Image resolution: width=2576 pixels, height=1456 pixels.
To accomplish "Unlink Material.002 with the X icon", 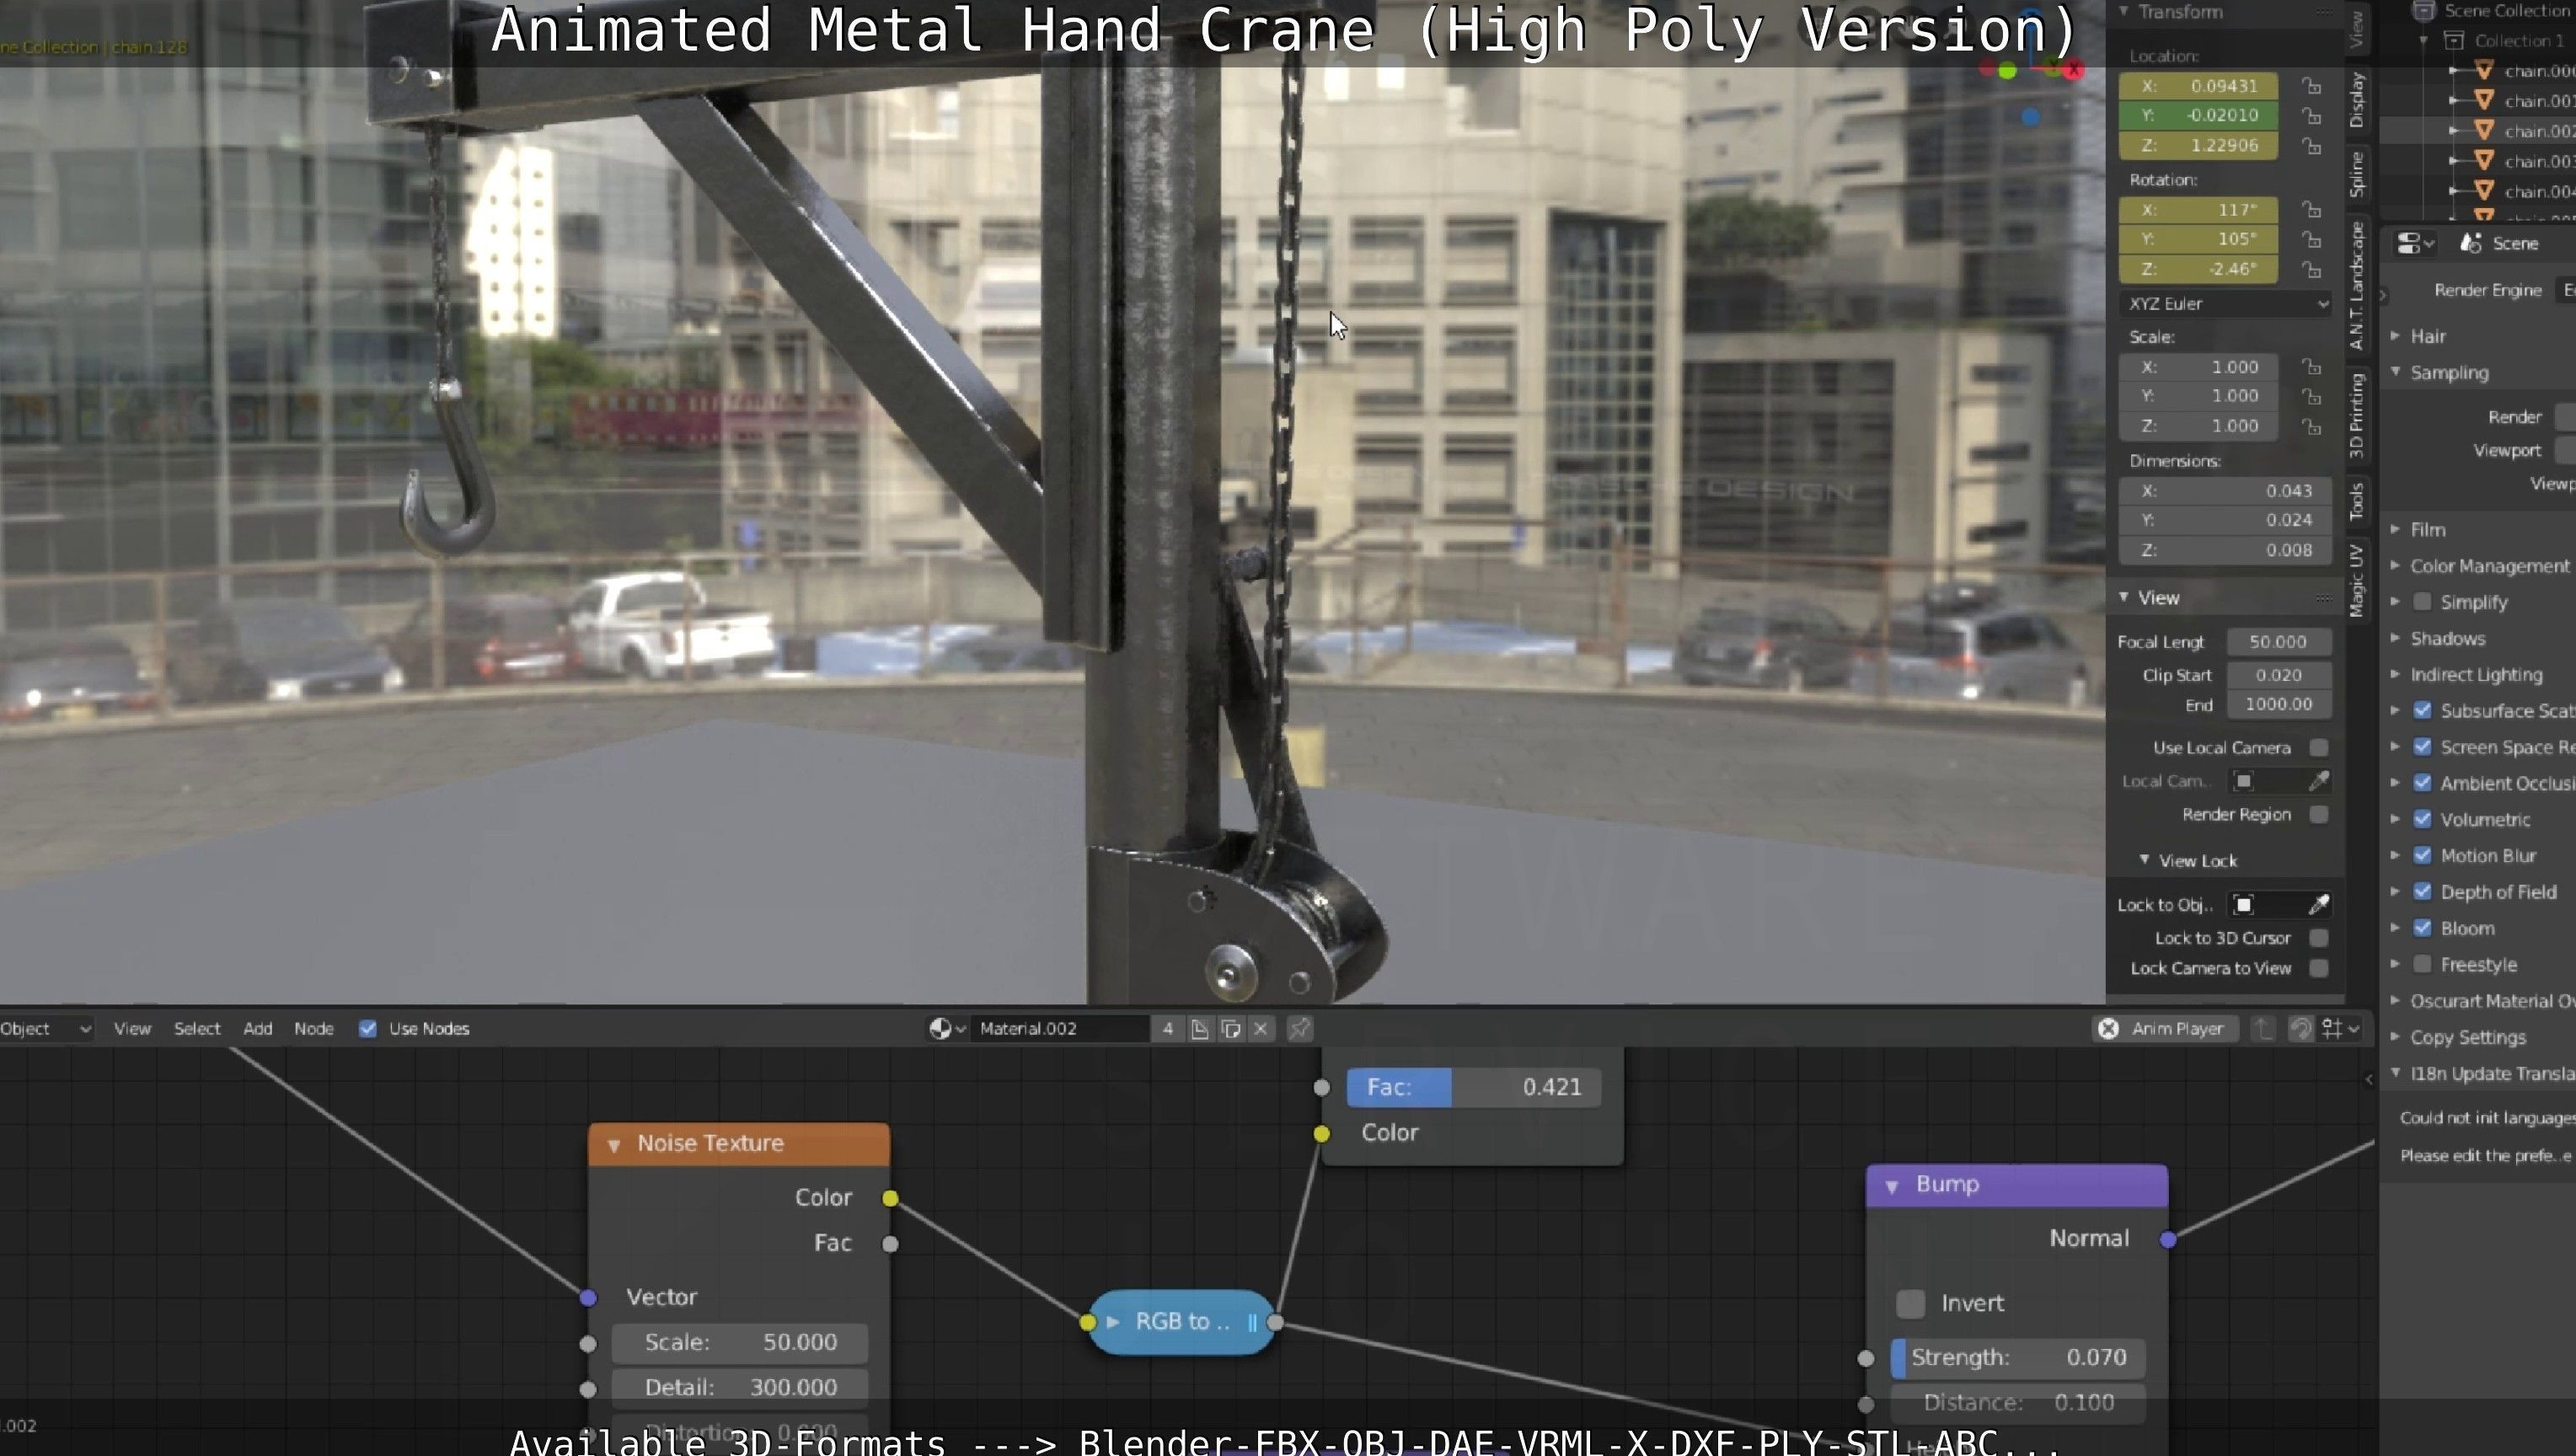I will click(x=1262, y=1029).
